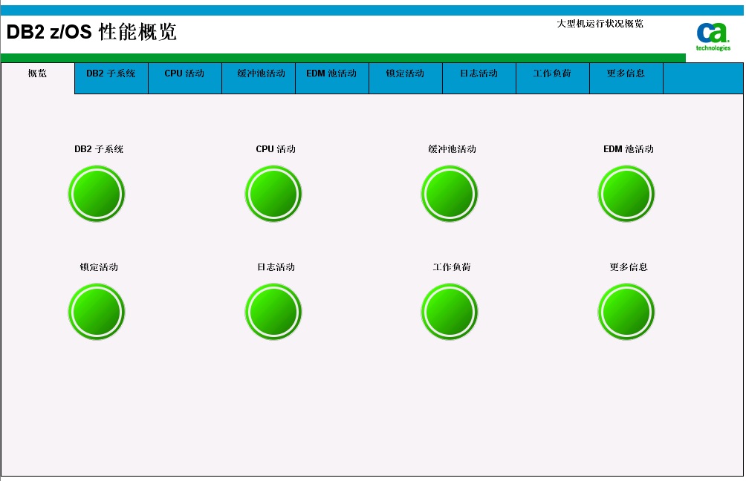The width and height of the screenshot is (746, 481).
Task: Open the 更多信息 tab
Action: pos(626,78)
